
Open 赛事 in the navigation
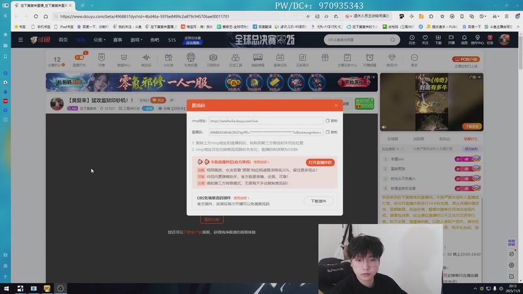pyautogui.click(x=118, y=40)
